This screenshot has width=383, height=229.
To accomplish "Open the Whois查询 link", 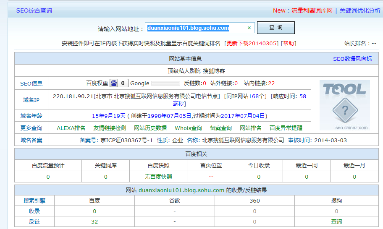I will point(188,128).
